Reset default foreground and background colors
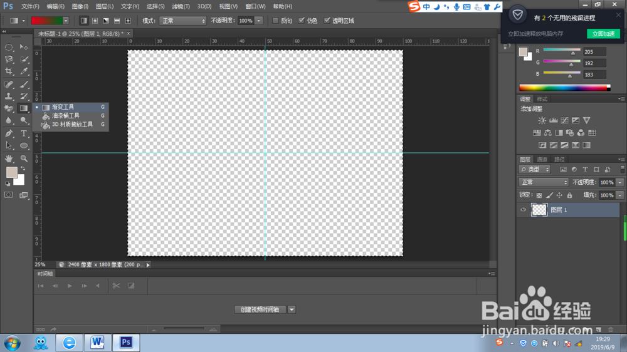627x352 pixels. tap(8, 184)
